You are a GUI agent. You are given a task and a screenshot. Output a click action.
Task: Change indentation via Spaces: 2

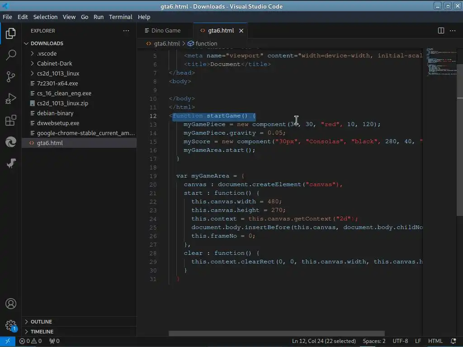tap(374, 341)
